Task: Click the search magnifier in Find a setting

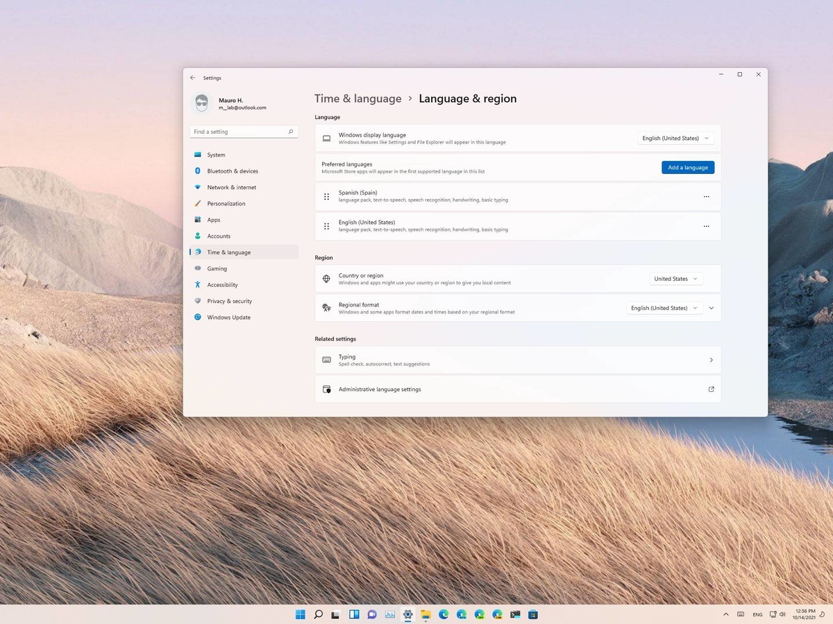Action: tap(291, 132)
